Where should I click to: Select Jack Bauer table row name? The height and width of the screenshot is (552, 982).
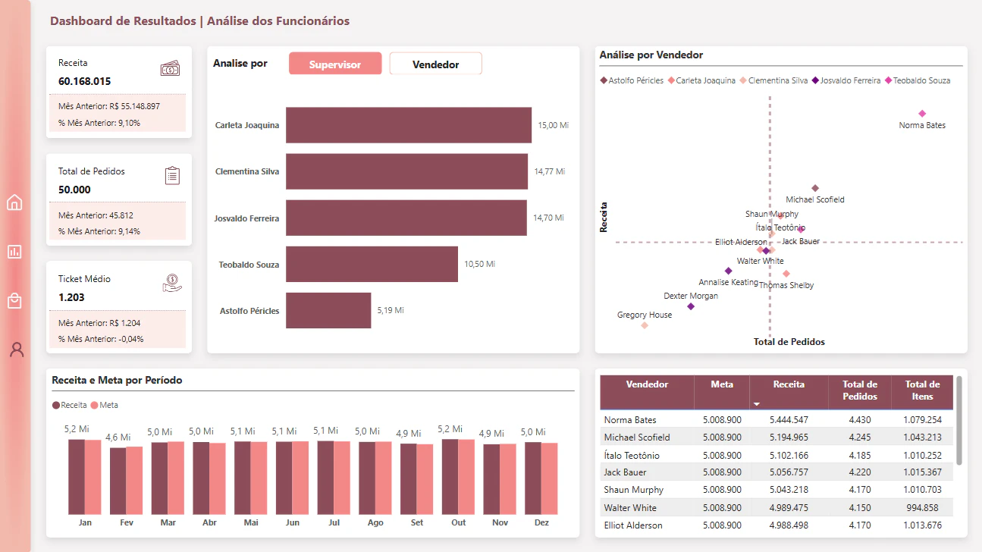coord(626,472)
